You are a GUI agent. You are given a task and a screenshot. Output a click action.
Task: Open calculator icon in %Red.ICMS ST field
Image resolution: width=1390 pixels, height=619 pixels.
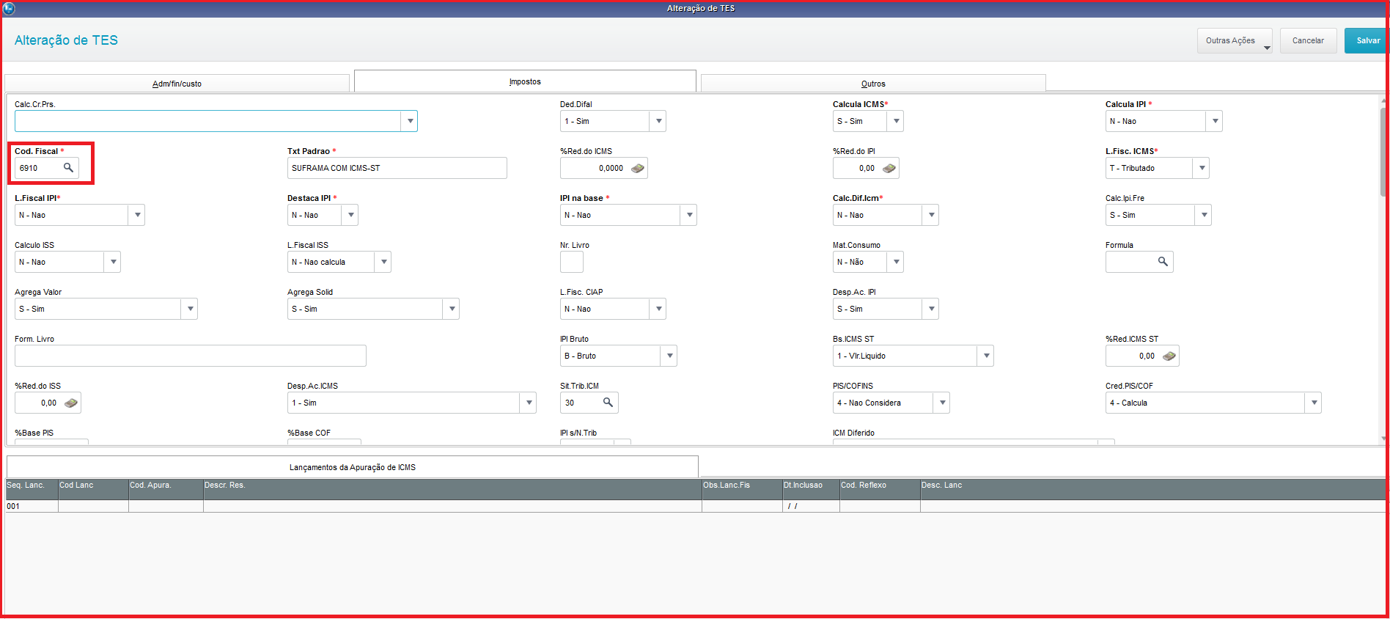1169,356
